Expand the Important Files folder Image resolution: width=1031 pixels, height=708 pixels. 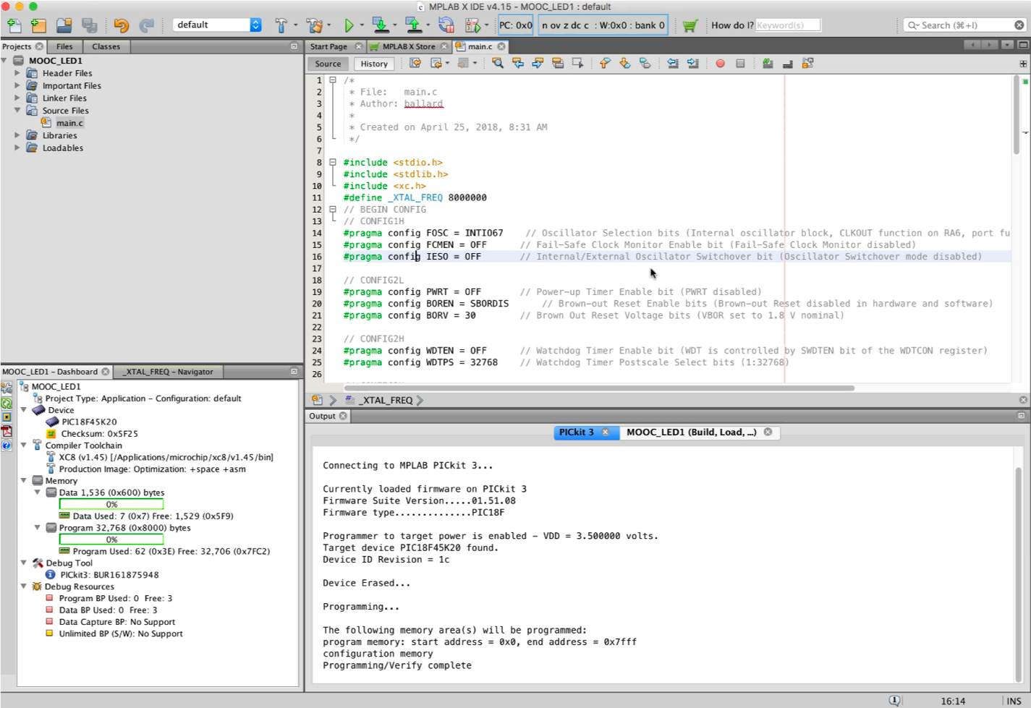point(17,85)
